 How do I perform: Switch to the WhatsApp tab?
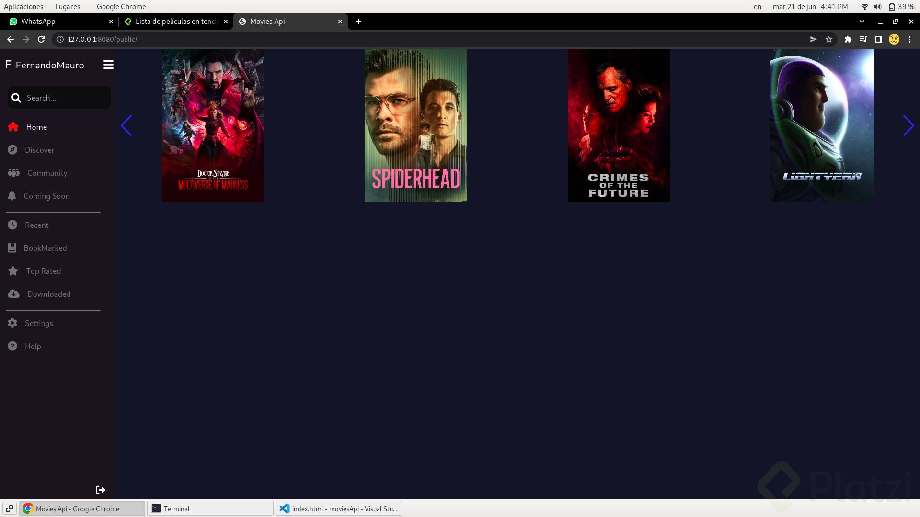click(57, 22)
